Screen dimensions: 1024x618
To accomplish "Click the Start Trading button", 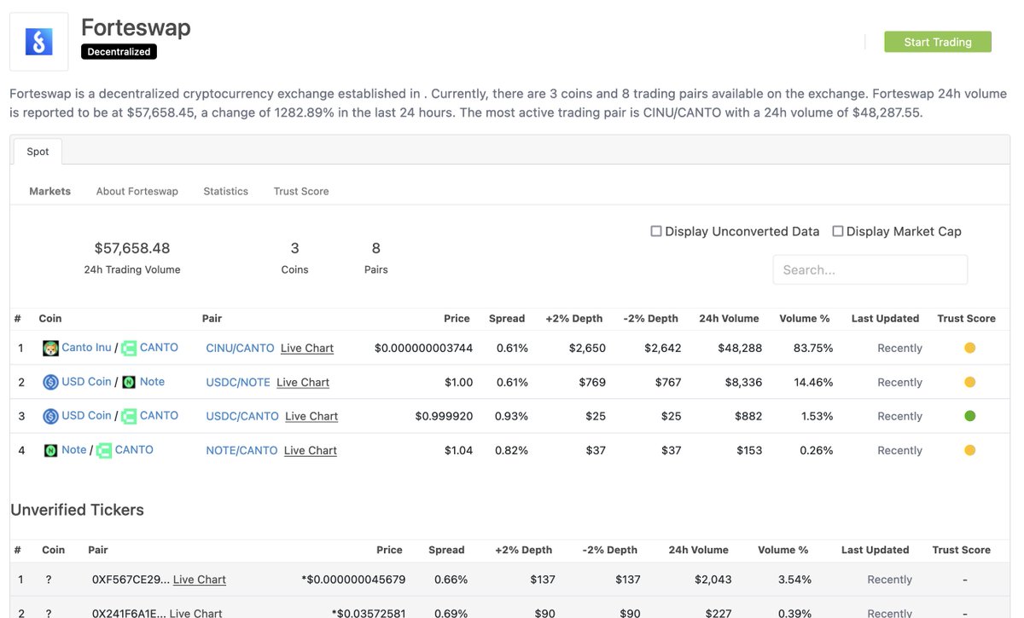I will pyautogui.click(x=938, y=42).
